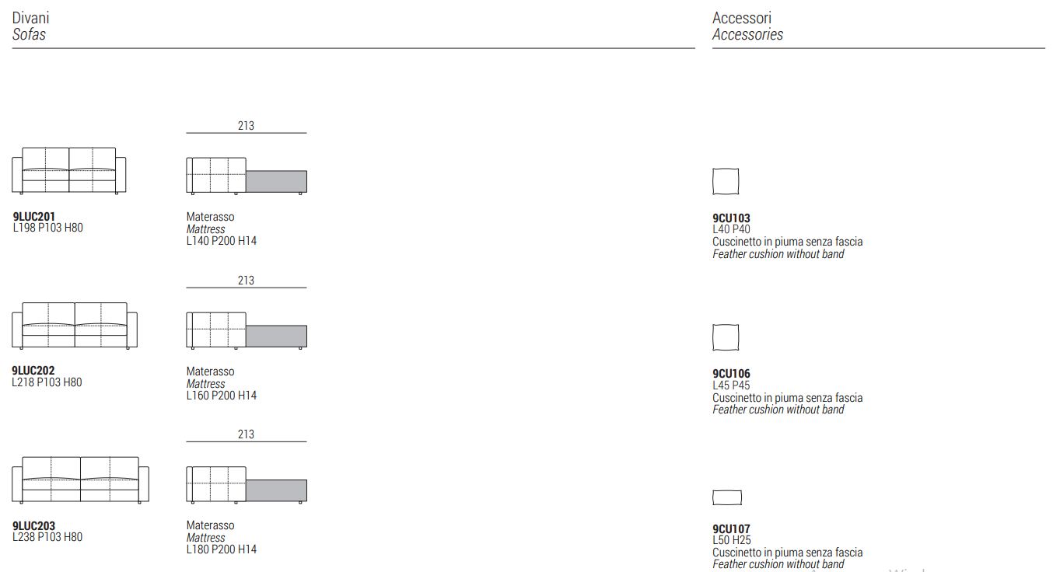This screenshot has width=1053, height=572.
Task: Click the 9CU103 accessory code
Action: (731, 218)
